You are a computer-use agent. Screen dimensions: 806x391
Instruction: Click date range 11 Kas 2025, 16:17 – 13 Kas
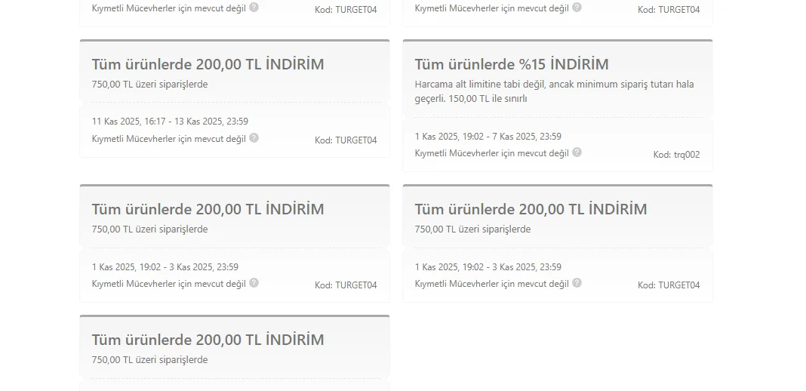pyautogui.click(x=170, y=122)
